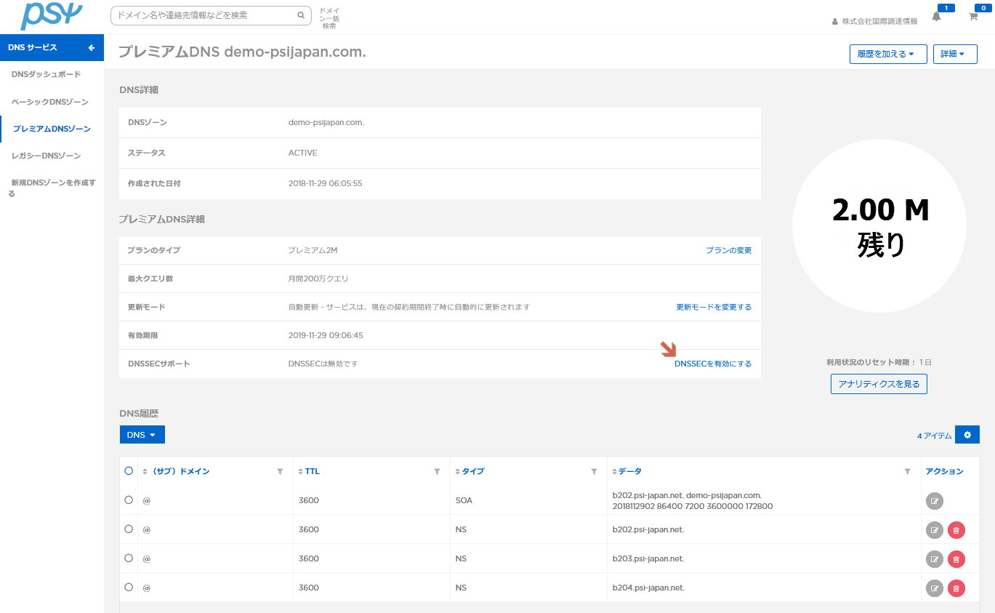995x613 pixels.
Task: Go to ベーシックDNSゾーン
Action: [50, 103]
